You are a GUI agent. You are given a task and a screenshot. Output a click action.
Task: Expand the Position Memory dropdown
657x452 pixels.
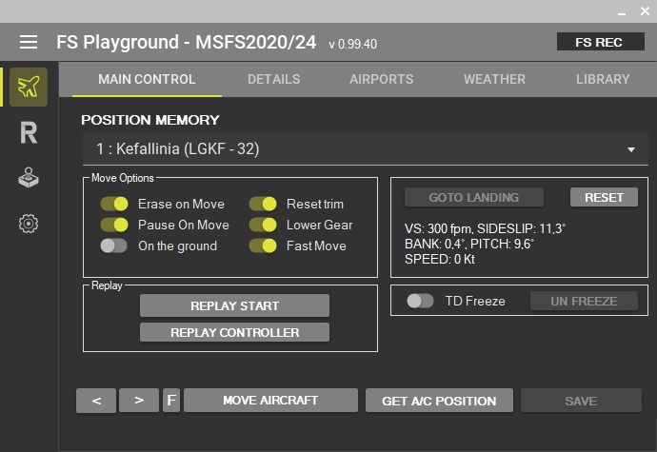coord(364,149)
